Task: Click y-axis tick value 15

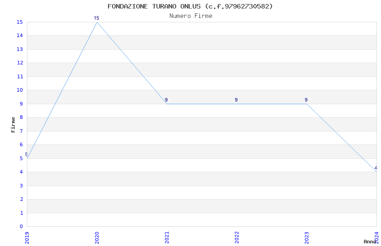Action: pyautogui.click(x=20, y=22)
